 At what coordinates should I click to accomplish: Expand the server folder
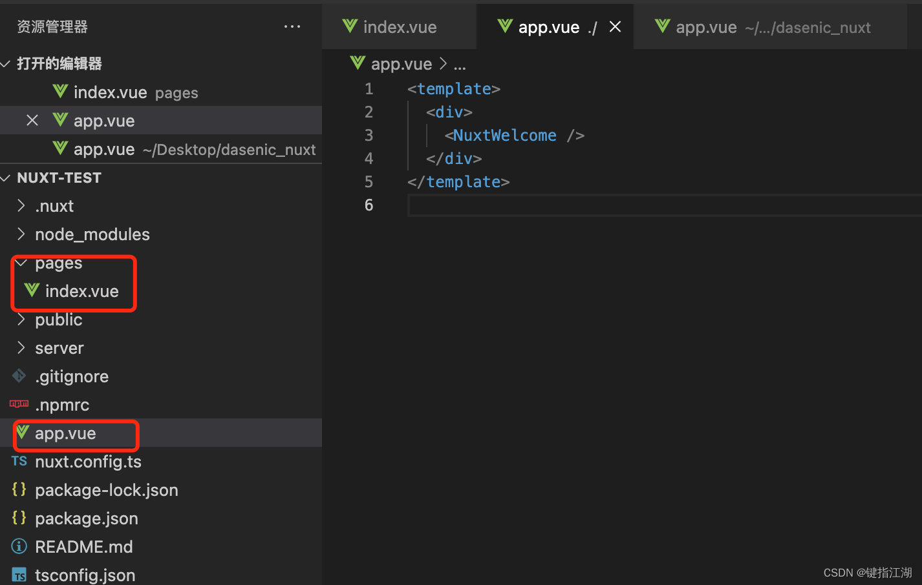[21, 348]
